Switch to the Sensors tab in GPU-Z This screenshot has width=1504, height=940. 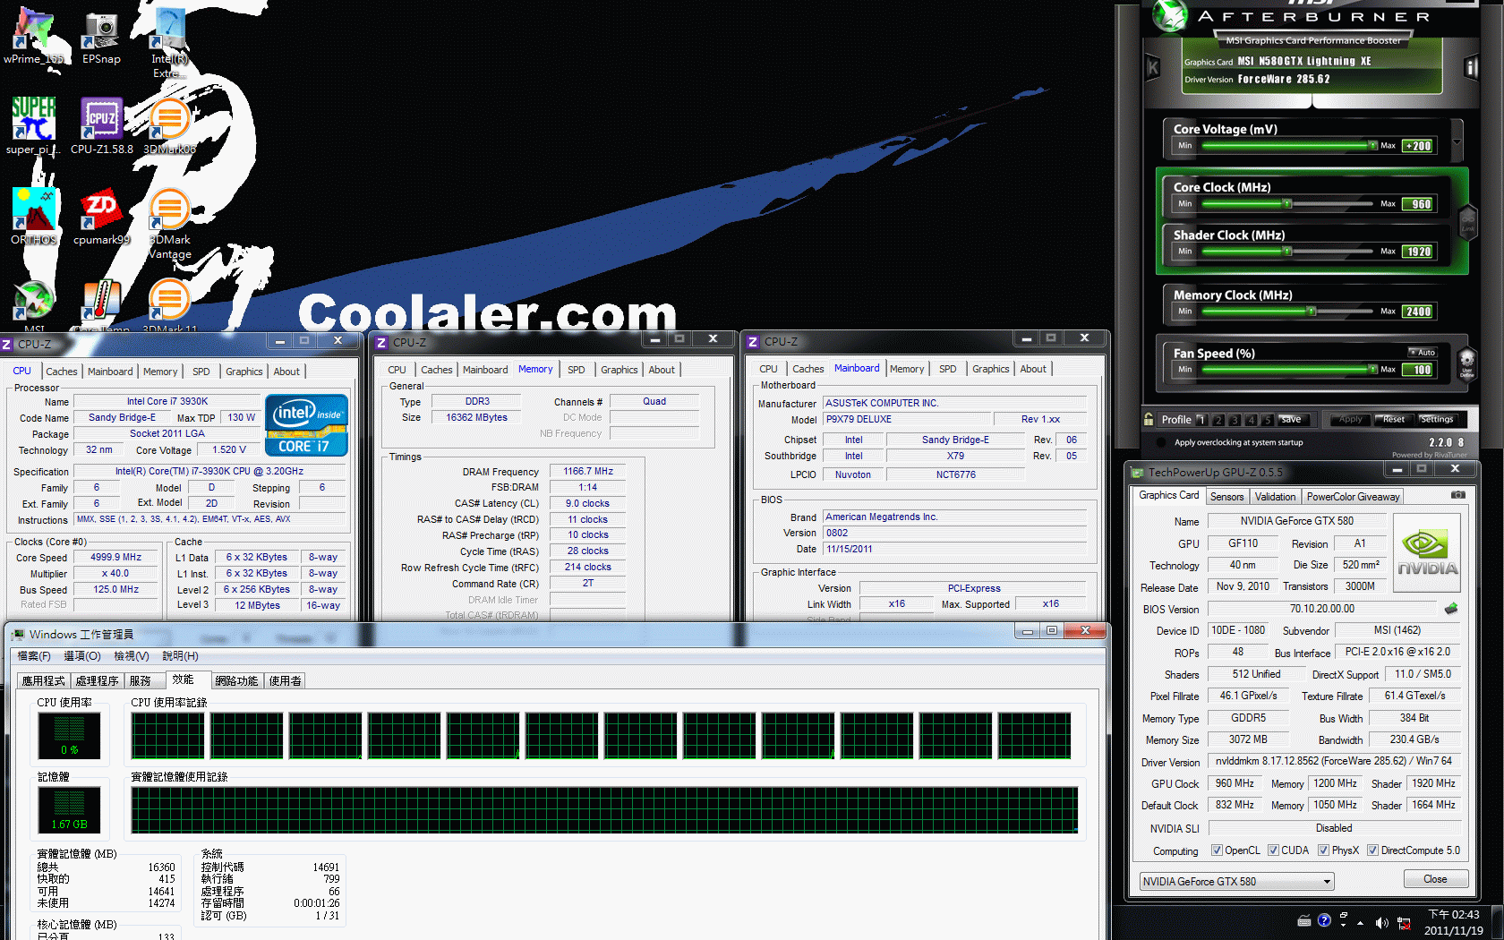(x=1226, y=497)
